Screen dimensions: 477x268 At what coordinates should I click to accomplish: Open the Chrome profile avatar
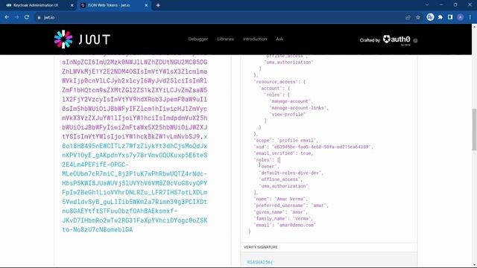(461, 17)
